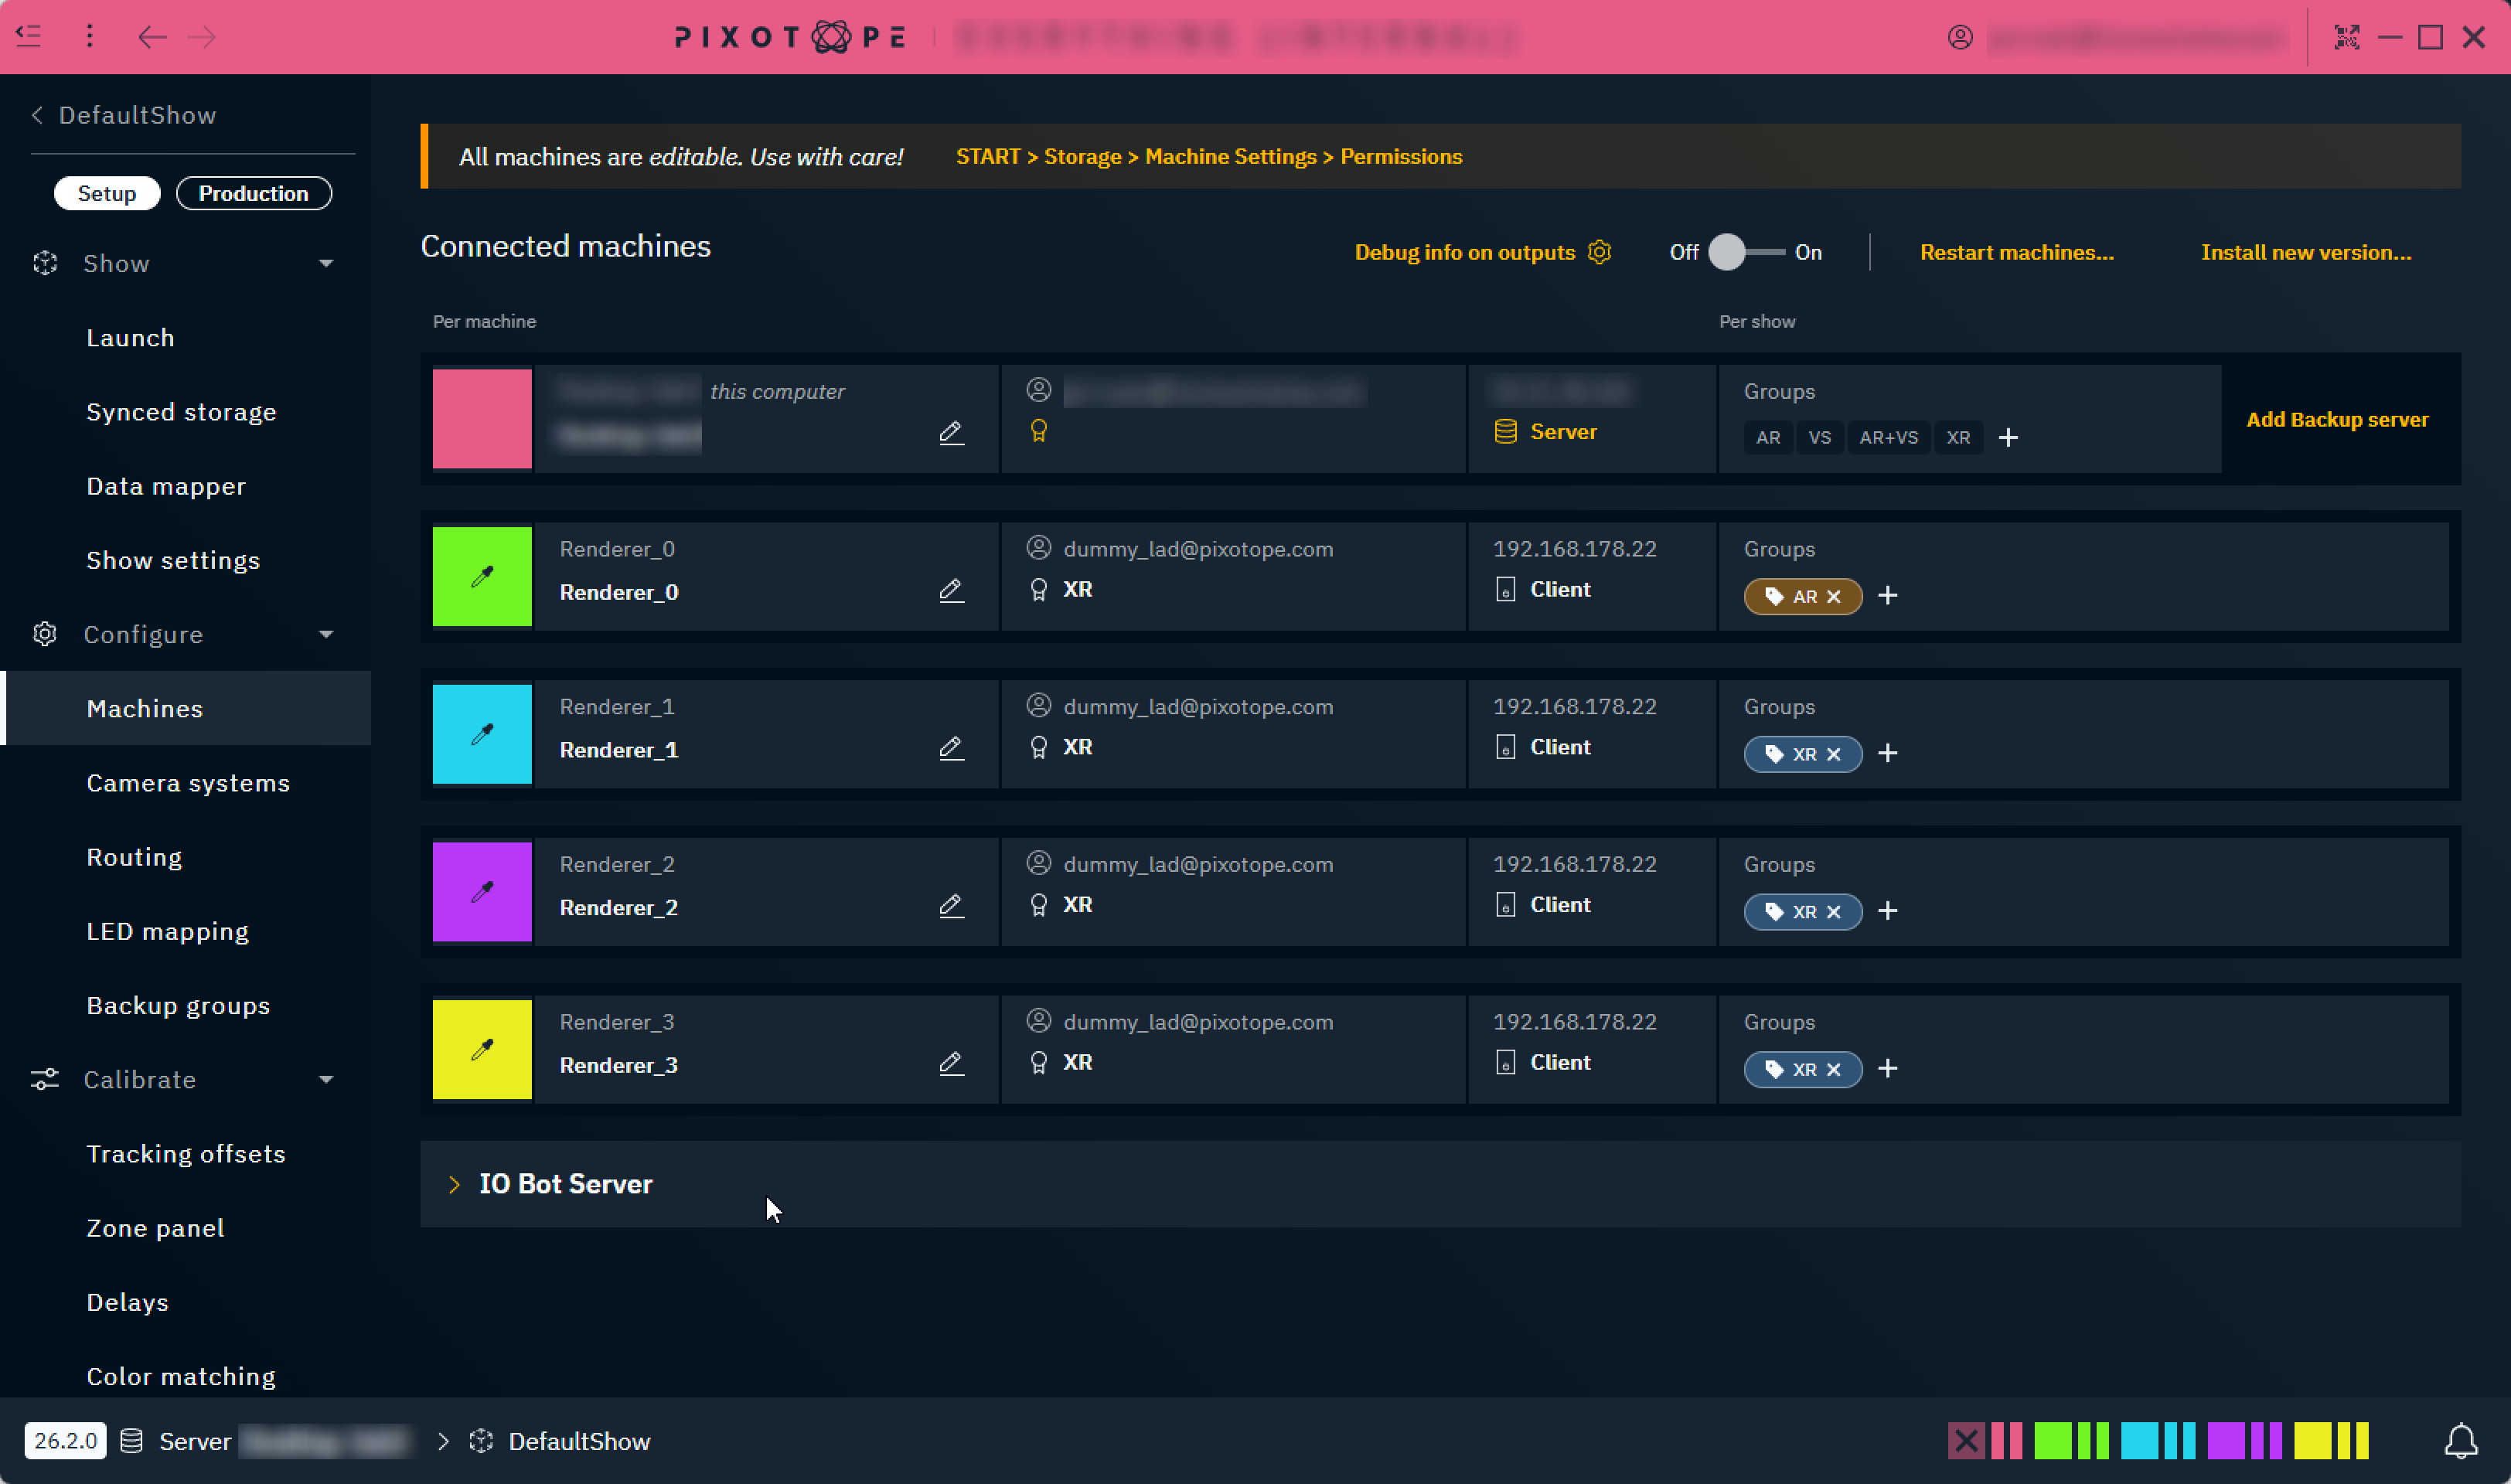Expand the IO Bot Server section
The height and width of the screenshot is (1484, 2511).
454,1184
